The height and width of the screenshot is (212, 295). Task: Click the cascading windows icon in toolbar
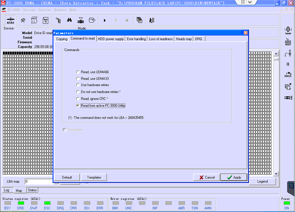[139, 20]
